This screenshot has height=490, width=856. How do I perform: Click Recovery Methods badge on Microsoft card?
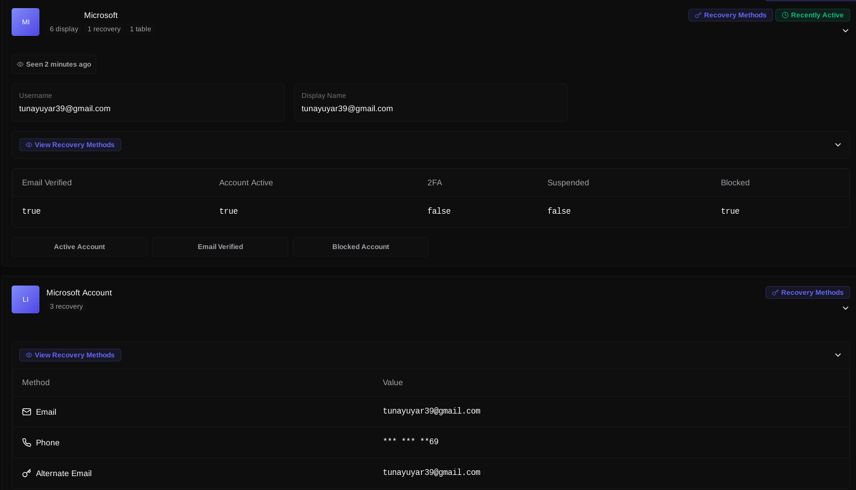(x=731, y=15)
